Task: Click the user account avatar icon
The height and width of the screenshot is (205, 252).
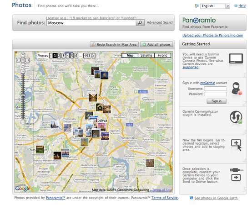Action: click(237, 89)
